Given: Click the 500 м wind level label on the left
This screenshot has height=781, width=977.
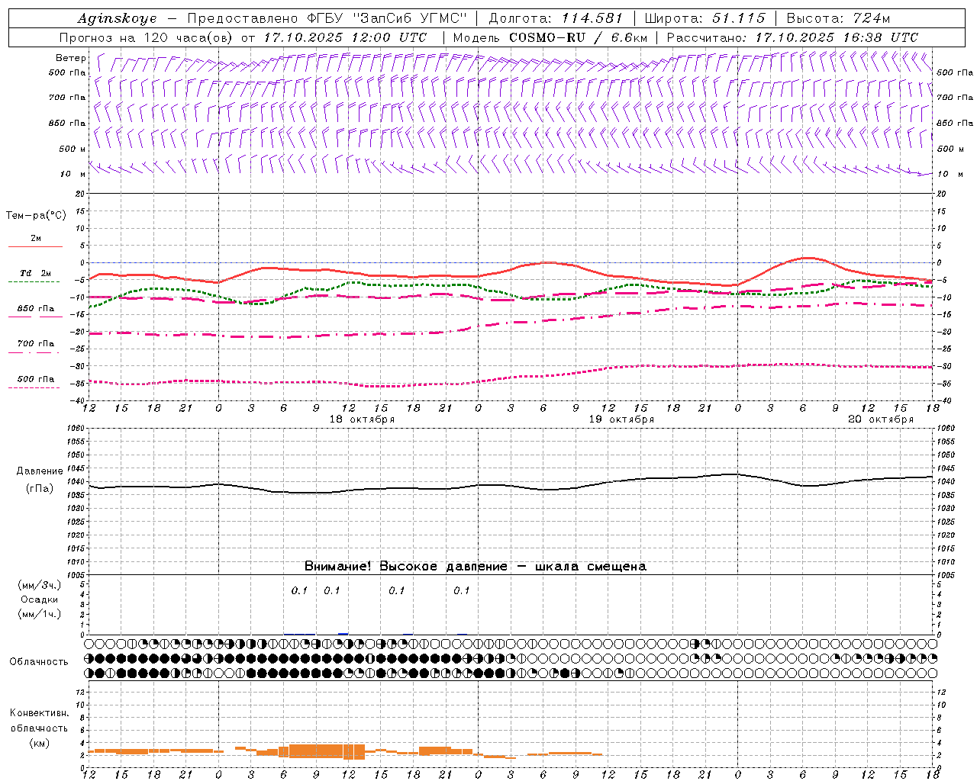Looking at the screenshot, I should click(x=73, y=149).
